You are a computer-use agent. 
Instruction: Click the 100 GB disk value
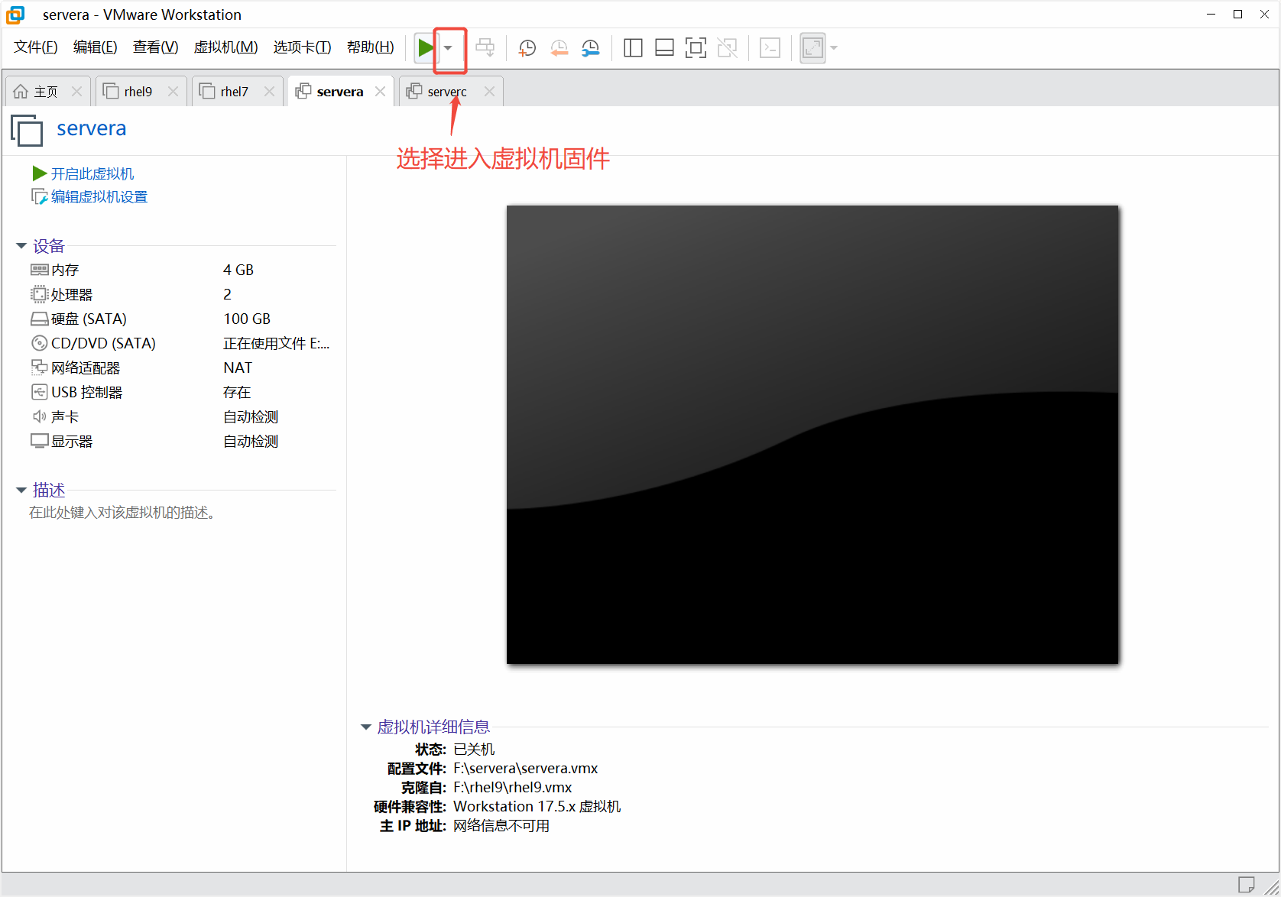pos(247,319)
